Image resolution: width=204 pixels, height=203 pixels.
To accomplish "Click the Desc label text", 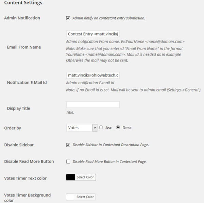I will point(127,128).
